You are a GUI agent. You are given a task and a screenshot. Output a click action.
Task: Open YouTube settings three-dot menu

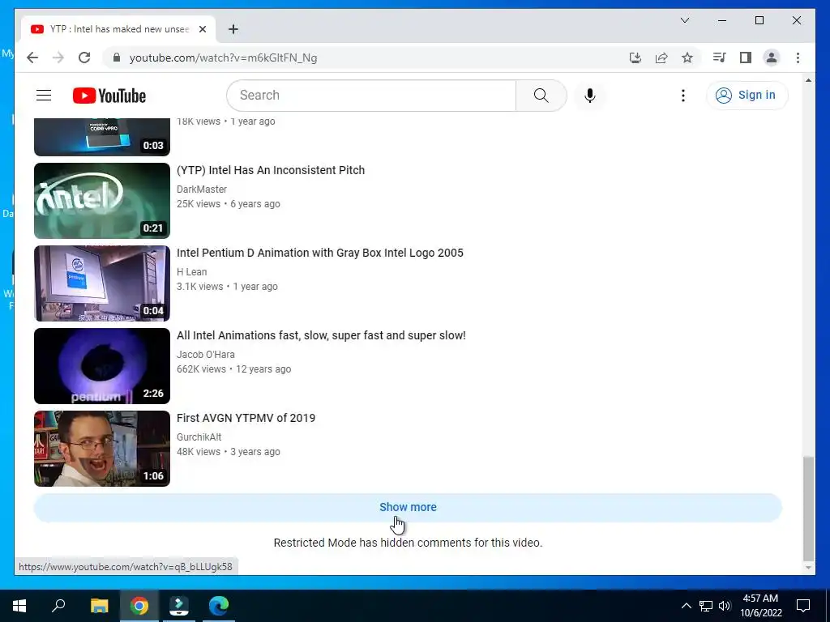pos(682,96)
